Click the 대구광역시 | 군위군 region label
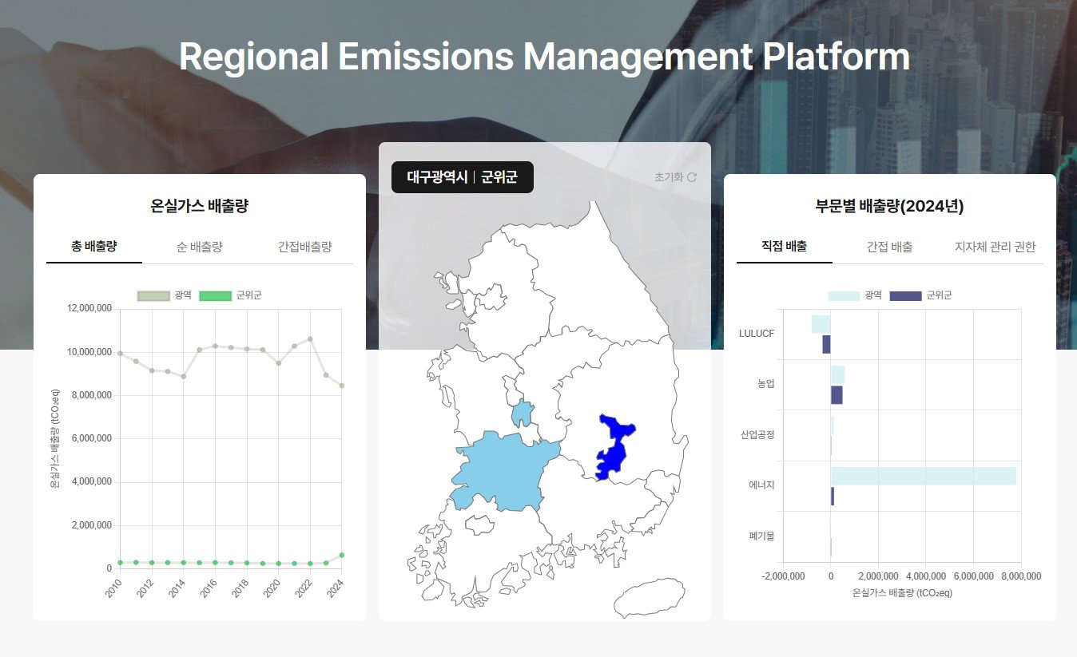This screenshot has height=657, width=1077. (x=462, y=177)
